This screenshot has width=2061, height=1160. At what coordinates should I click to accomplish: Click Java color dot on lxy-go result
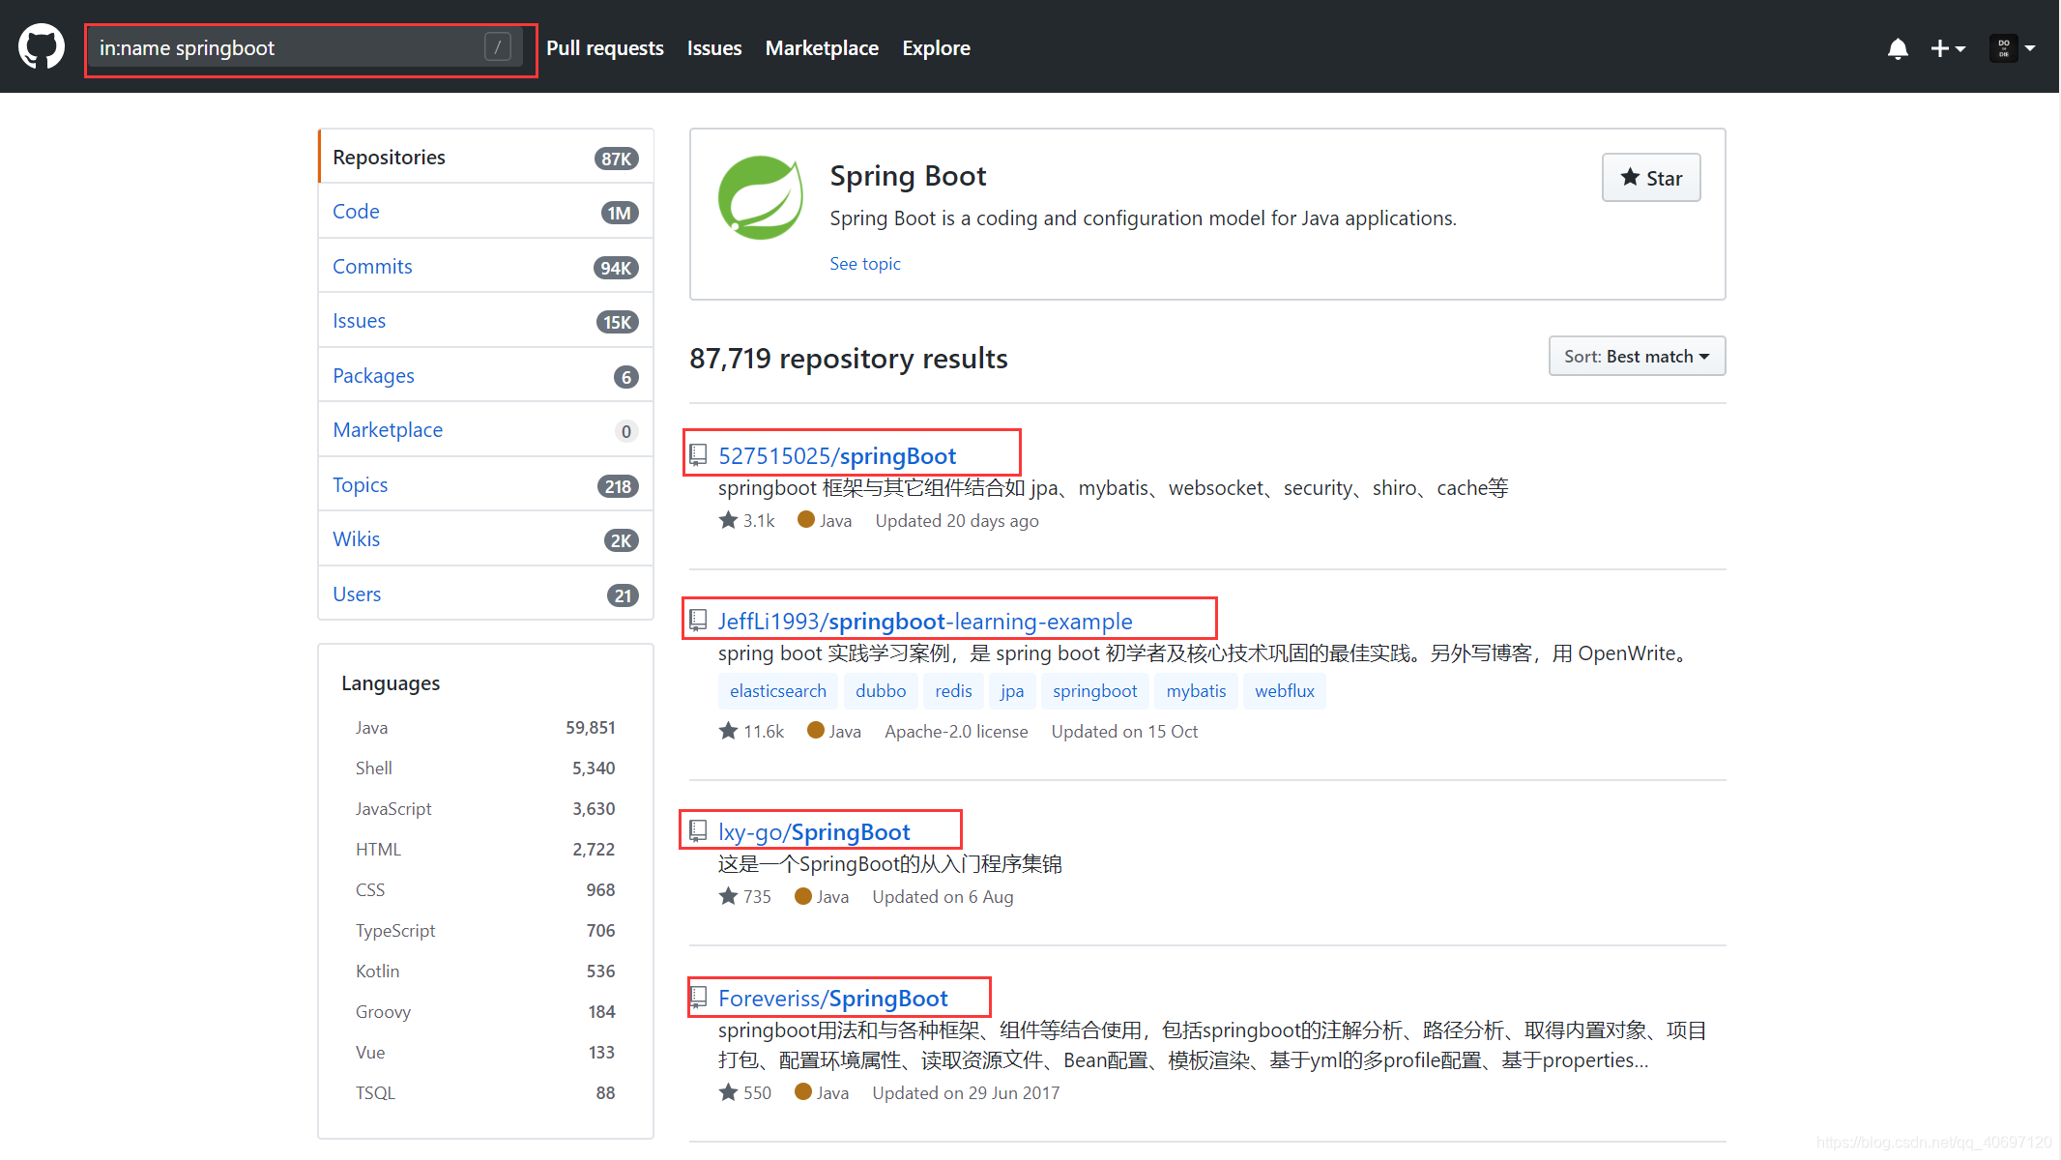click(x=802, y=896)
